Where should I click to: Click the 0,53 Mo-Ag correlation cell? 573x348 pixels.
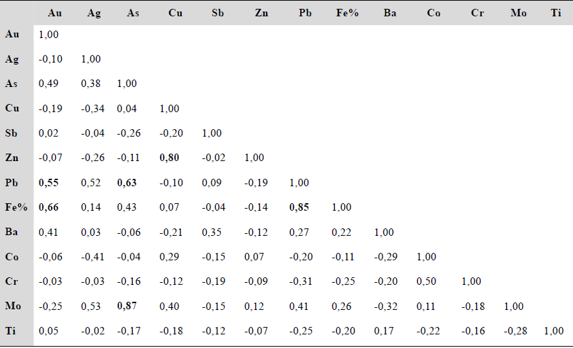(91, 306)
